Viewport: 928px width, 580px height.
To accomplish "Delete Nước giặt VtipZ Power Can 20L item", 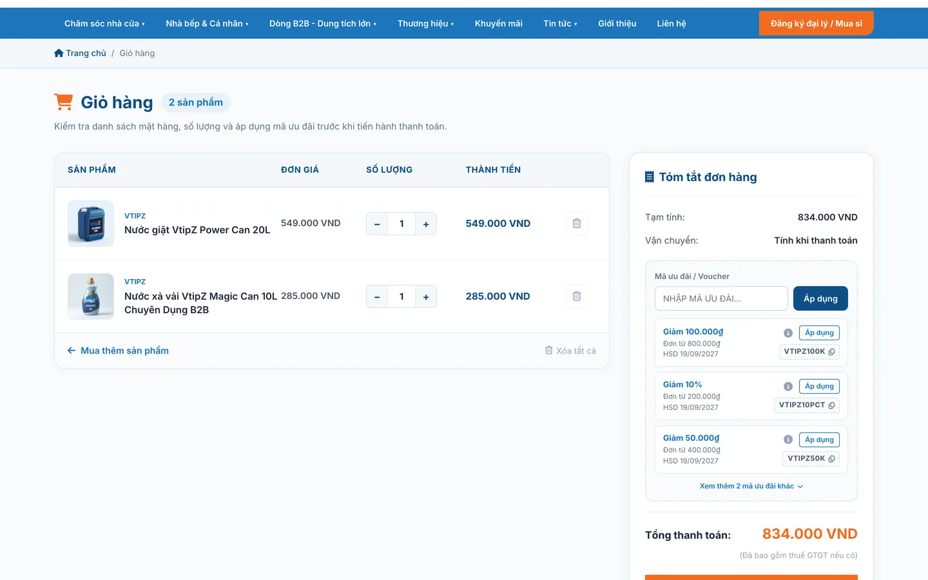I will (577, 224).
